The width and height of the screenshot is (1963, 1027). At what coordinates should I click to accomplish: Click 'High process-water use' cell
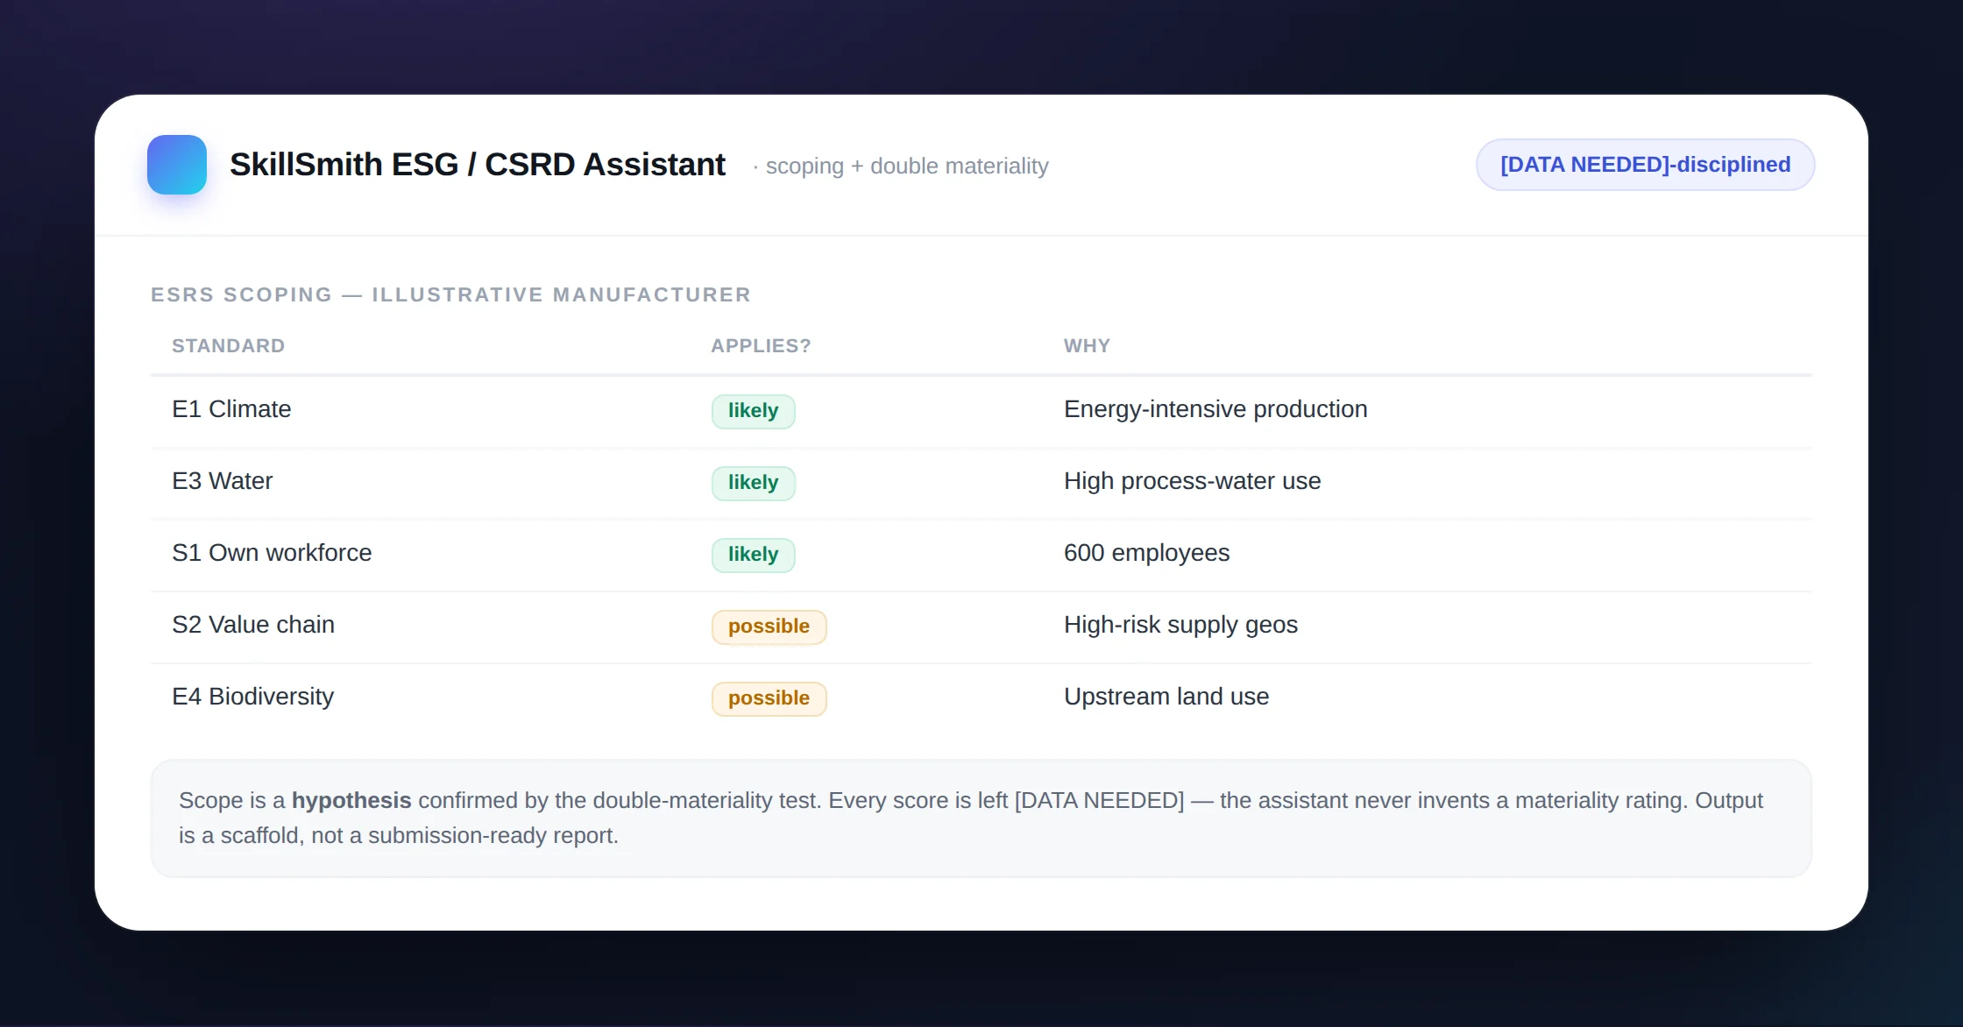(x=1192, y=481)
